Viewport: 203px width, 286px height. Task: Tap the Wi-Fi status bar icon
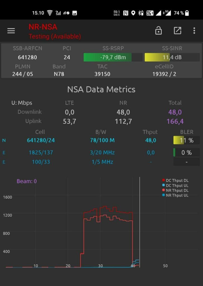pos(50,13)
